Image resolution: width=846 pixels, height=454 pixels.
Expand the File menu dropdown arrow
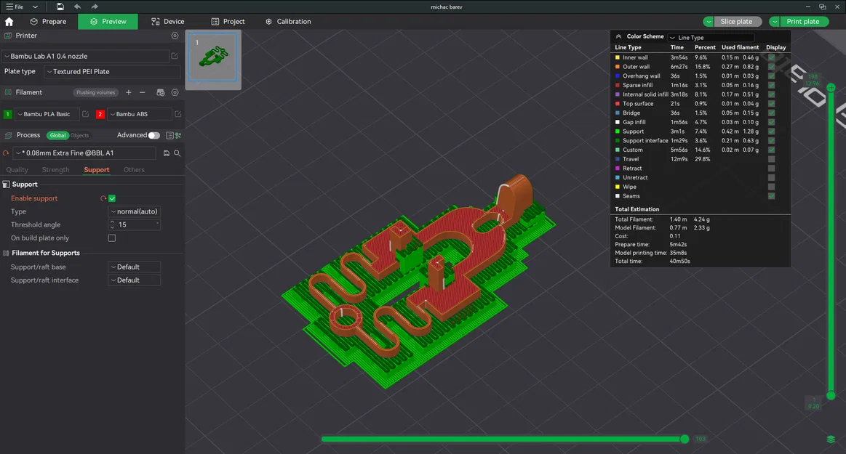[x=35, y=7]
